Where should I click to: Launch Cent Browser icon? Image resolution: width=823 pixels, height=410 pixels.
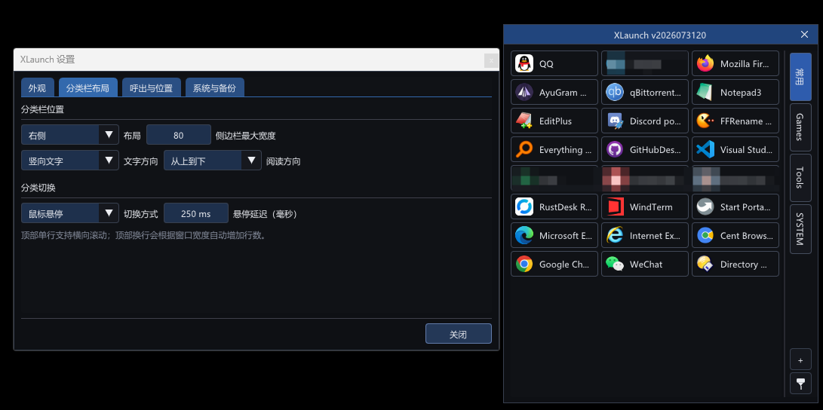[705, 235]
